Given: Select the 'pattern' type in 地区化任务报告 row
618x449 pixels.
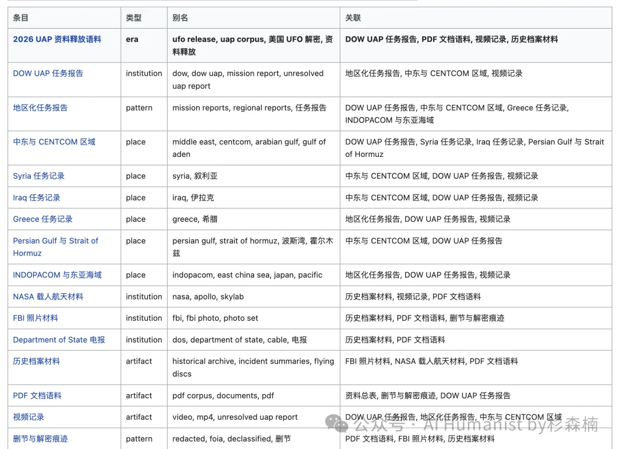Looking at the screenshot, I should 139,108.
